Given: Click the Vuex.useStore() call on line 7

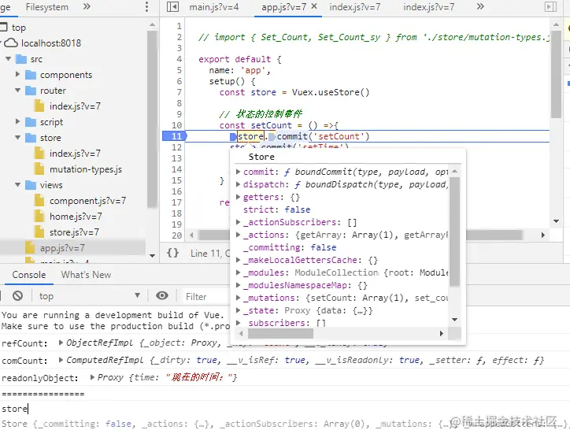Looking at the screenshot, I should point(331,92).
